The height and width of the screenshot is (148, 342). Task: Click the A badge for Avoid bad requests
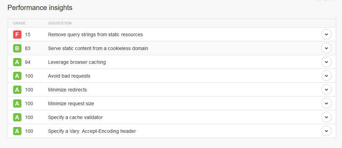pyautogui.click(x=17, y=76)
